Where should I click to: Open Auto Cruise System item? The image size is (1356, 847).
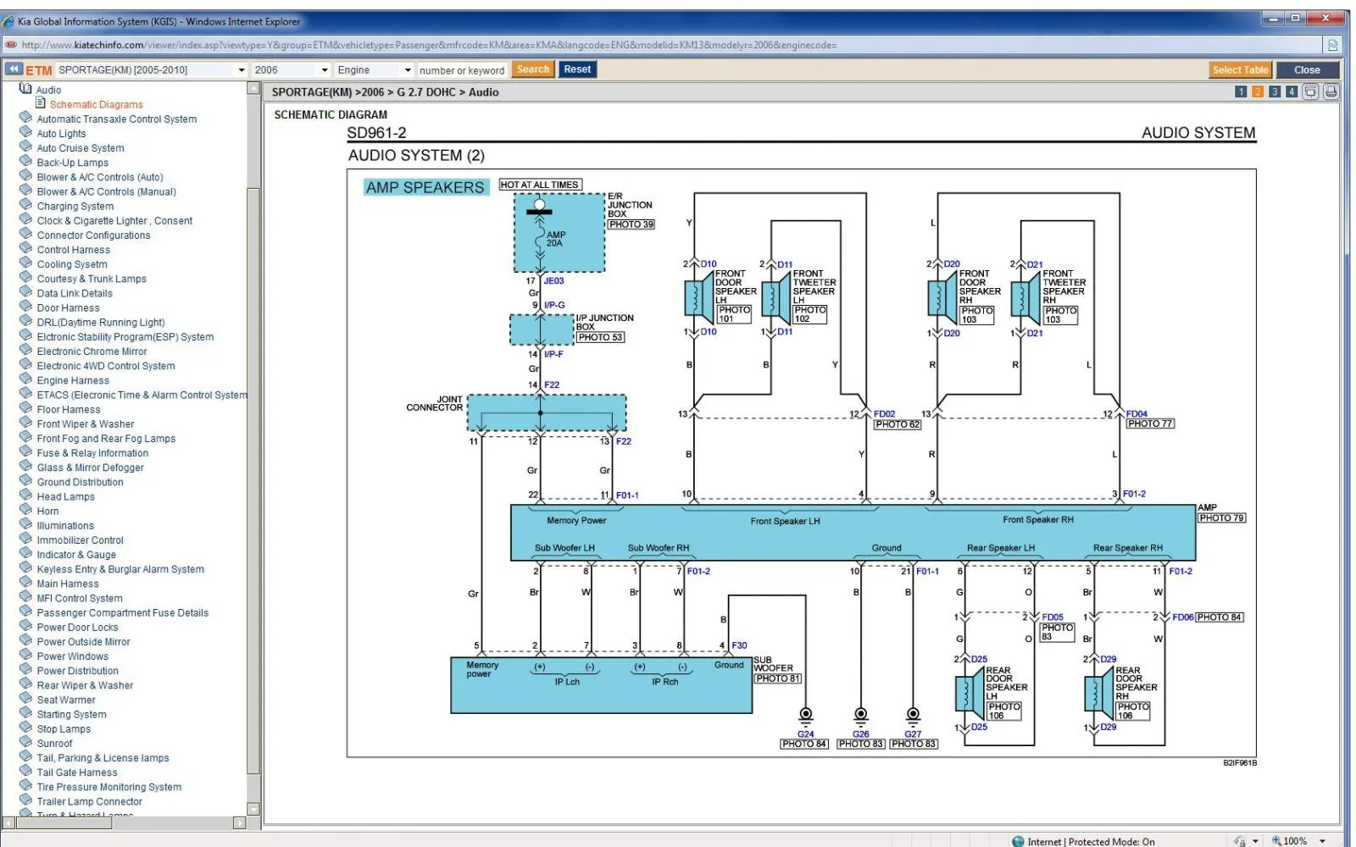coord(80,147)
